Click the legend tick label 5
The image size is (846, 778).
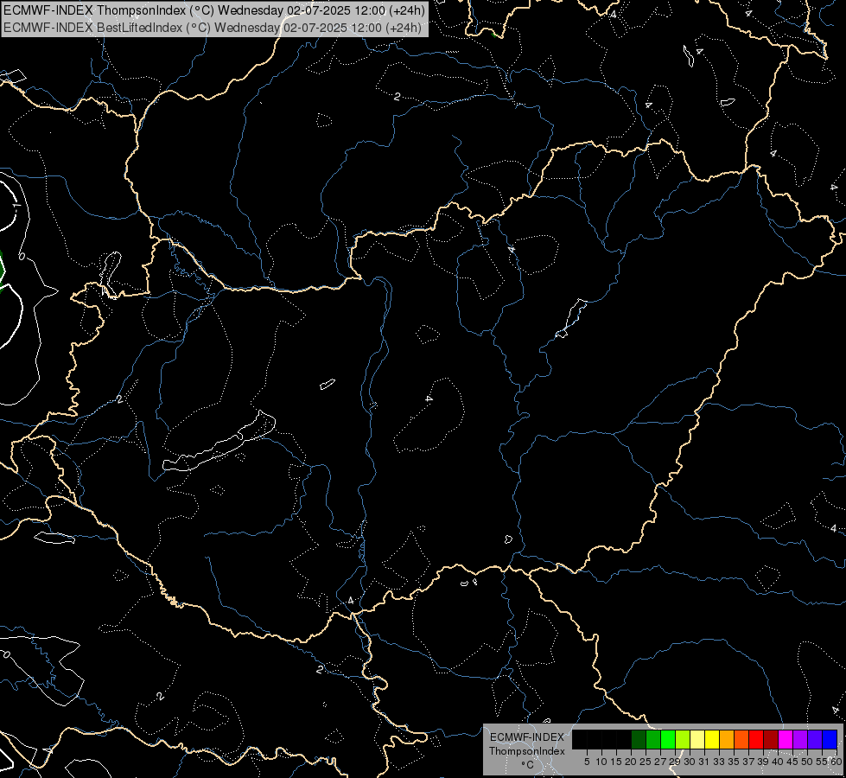pyautogui.click(x=587, y=762)
